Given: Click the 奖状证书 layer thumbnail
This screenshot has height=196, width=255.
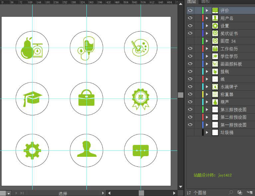Looking at the screenshot, I should [215, 33].
